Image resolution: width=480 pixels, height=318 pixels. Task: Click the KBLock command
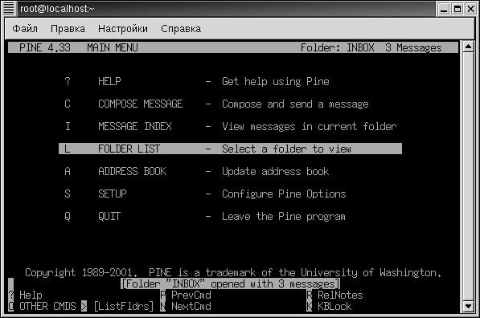(329, 307)
